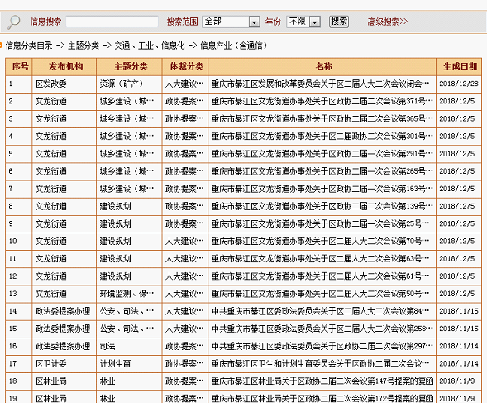
Task: Sort by 生成日期 column header
Action: [460, 66]
